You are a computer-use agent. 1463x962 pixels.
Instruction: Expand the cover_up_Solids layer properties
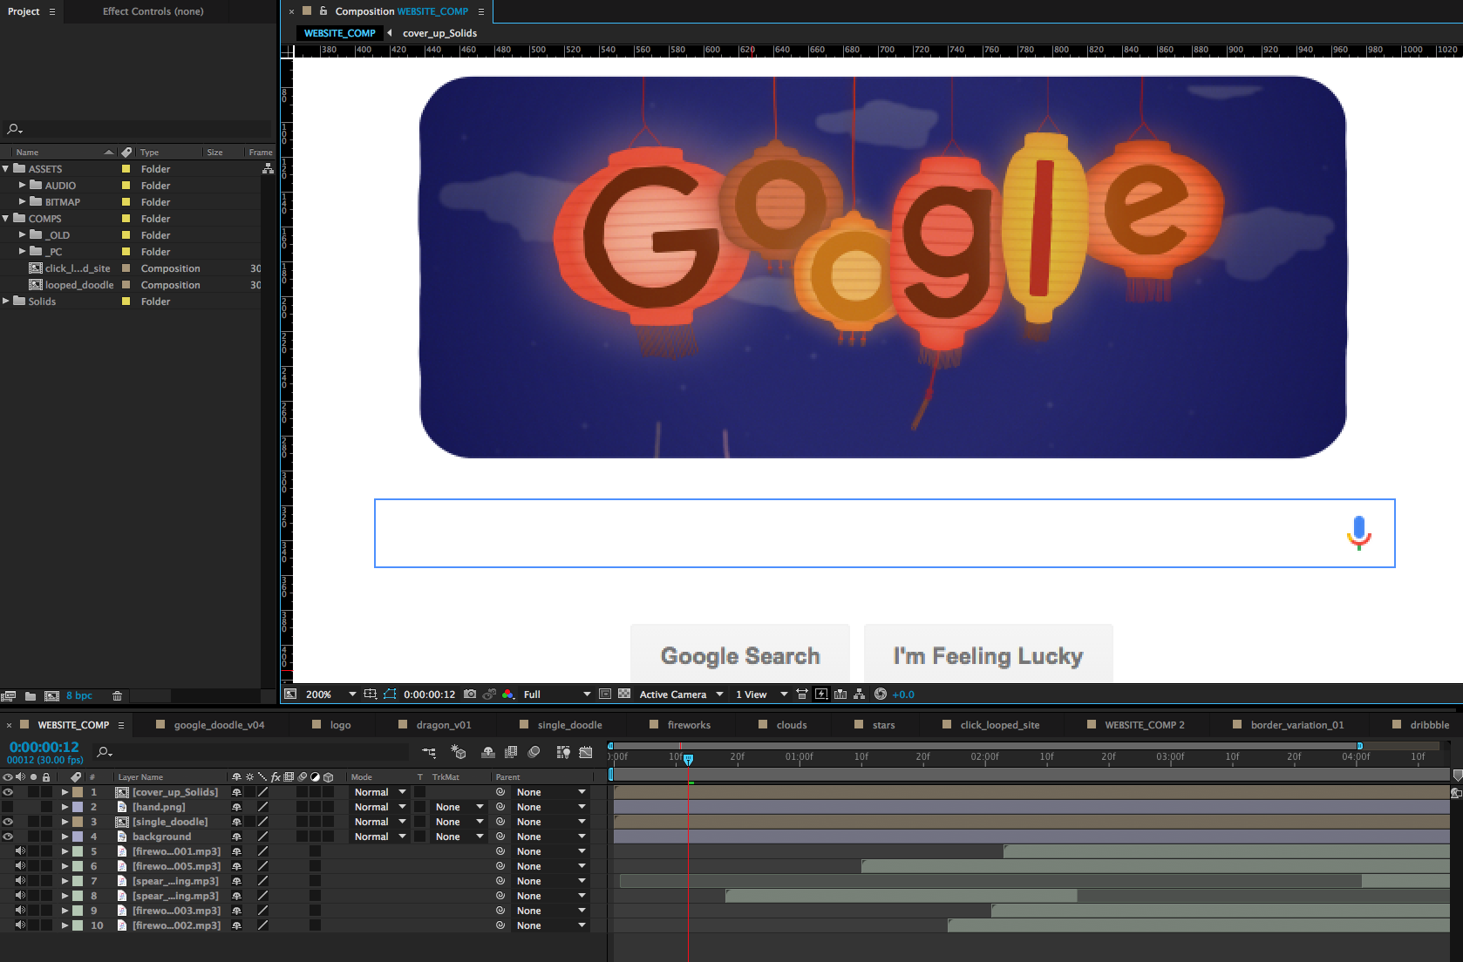click(65, 792)
